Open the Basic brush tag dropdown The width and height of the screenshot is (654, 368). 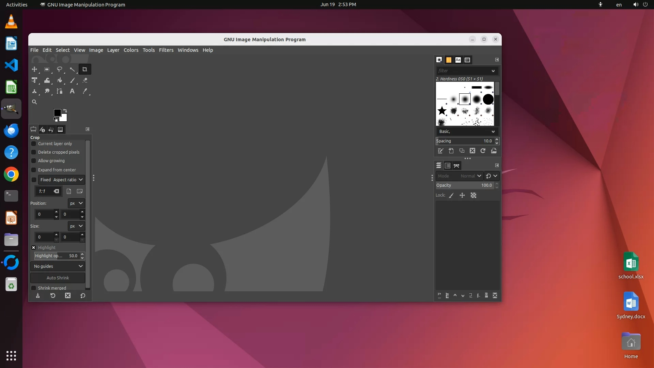point(467,132)
